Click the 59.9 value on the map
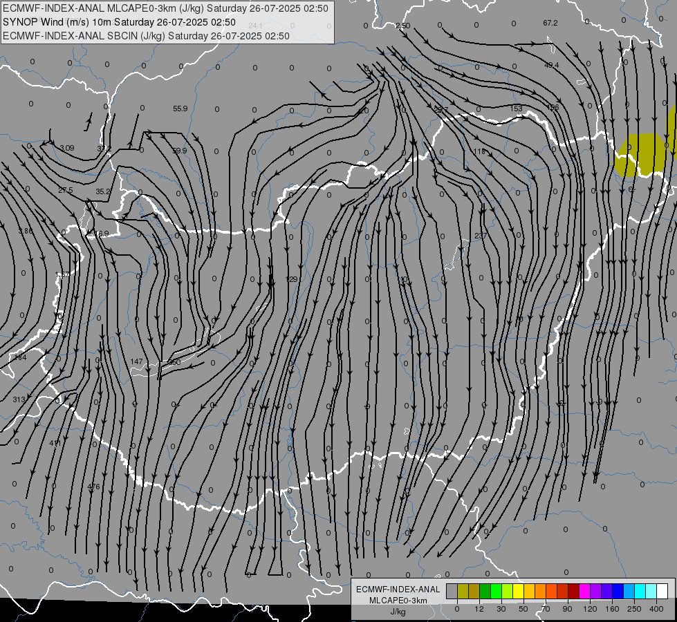 pyautogui.click(x=180, y=151)
